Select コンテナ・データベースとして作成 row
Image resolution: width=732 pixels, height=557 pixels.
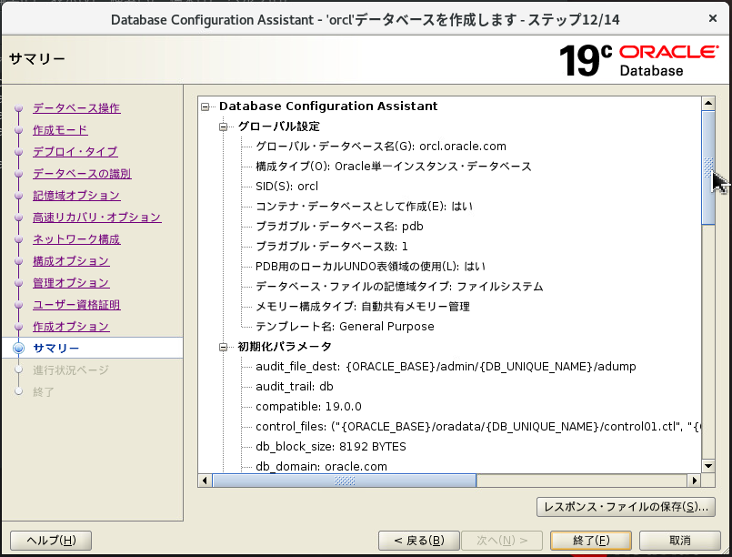[364, 207]
